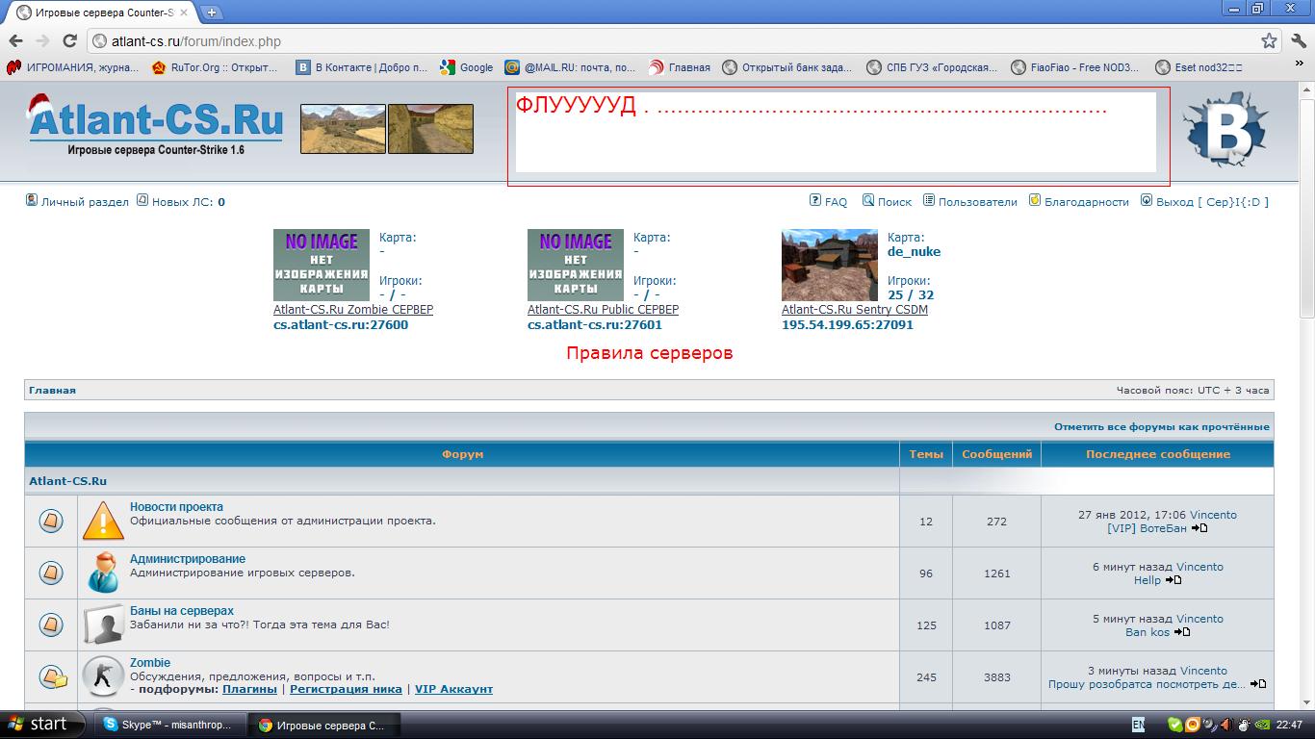
Task: Open Правила серверов rules link
Action: pyautogui.click(x=650, y=353)
